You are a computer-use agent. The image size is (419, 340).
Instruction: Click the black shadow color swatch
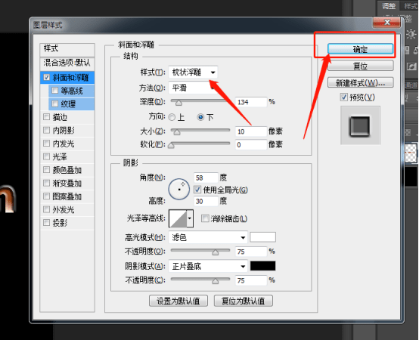pyautogui.click(x=262, y=266)
